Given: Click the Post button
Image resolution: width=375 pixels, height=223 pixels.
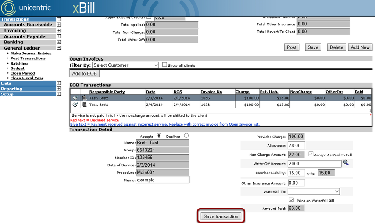Looking at the screenshot, I should click(x=292, y=47).
